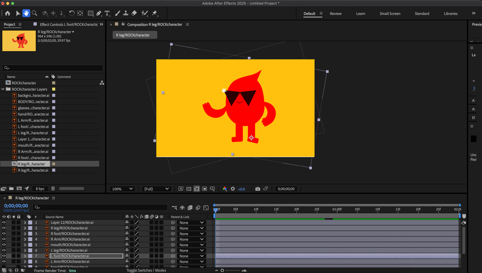The image size is (482, 273).
Task: Take a snapshot with the camera icon
Action: click(x=258, y=189)
